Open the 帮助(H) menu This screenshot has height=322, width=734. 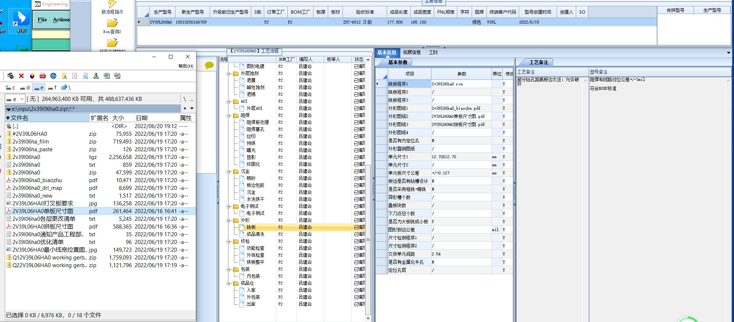pyautogui.click(x=186, y=66)
